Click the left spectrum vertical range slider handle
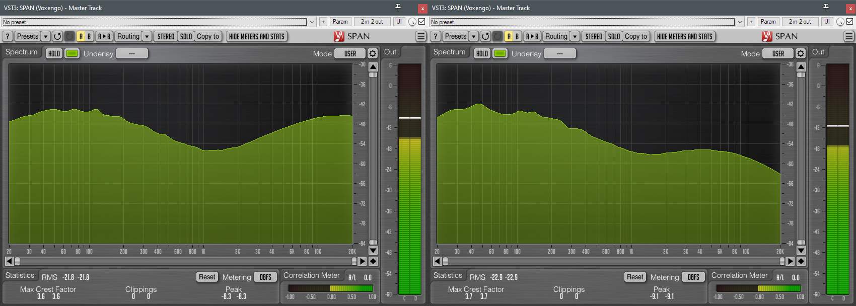The image size is (856, 306). pyautogui.click(x=373, y=74)
